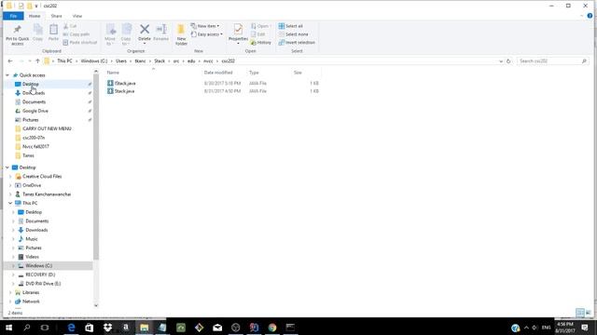Create a New folder
Screen dimensions: 597x335
pyautogui.click(x=181, y=34)
